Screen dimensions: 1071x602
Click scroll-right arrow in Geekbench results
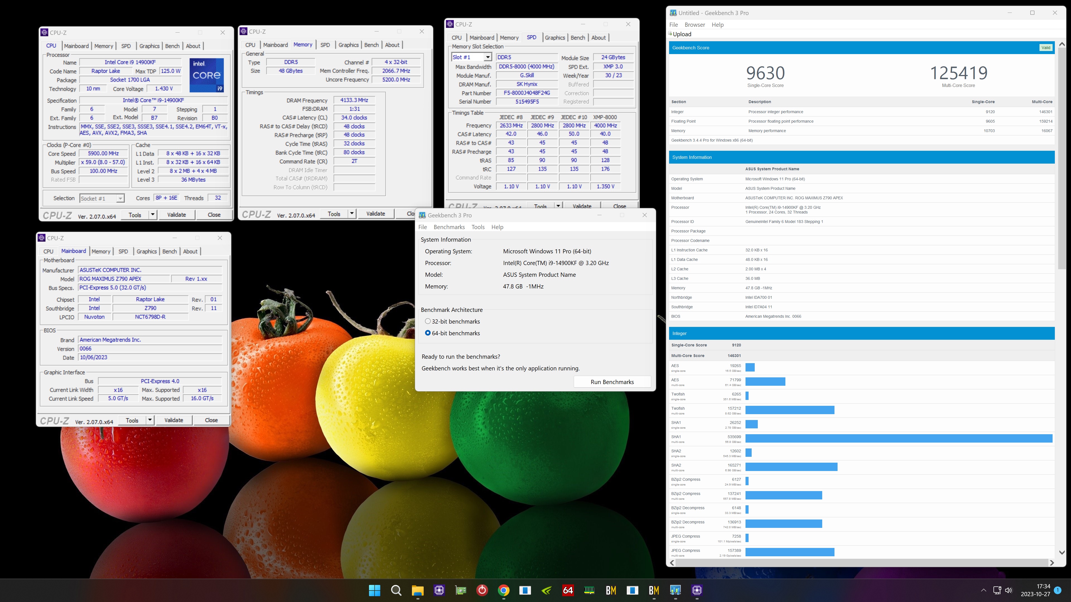(1051, 562)
